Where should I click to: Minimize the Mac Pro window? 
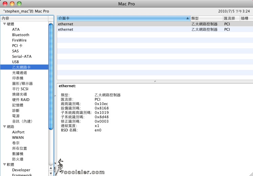pos(12,4)
